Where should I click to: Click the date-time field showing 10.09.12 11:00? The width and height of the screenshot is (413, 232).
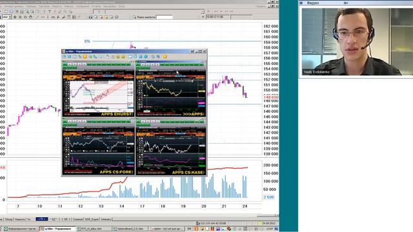(x=218, y=17)
